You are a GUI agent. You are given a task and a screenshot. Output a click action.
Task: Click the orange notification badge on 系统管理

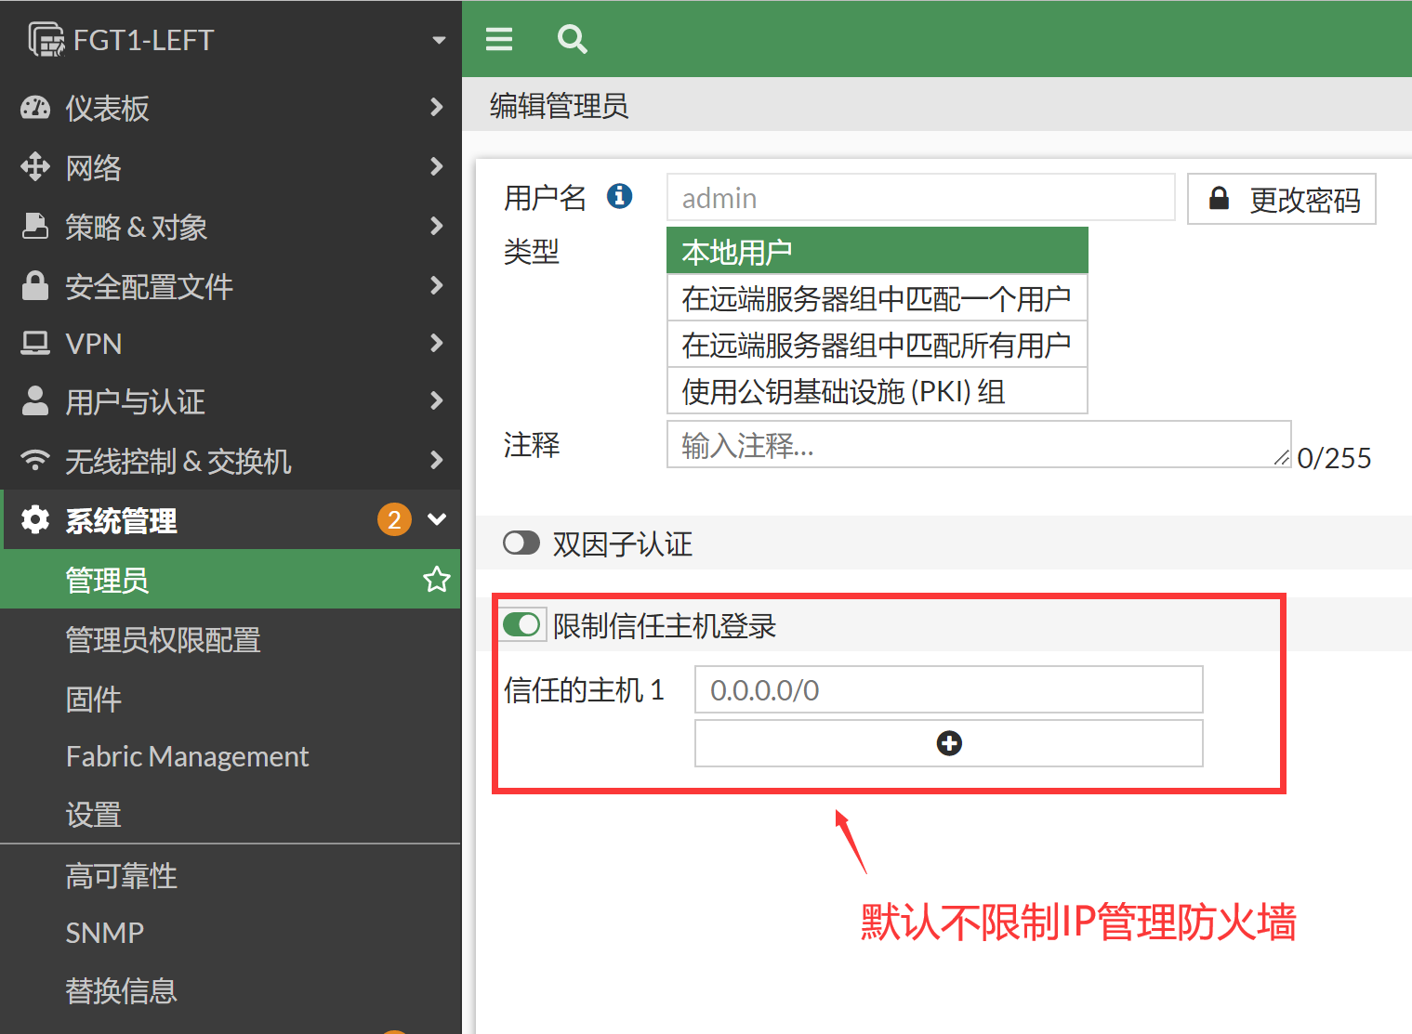coord(394,519)
